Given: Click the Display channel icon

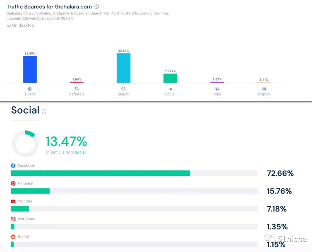Looking at the screenshot, I should pyautogui.click(x=264, y=89).
